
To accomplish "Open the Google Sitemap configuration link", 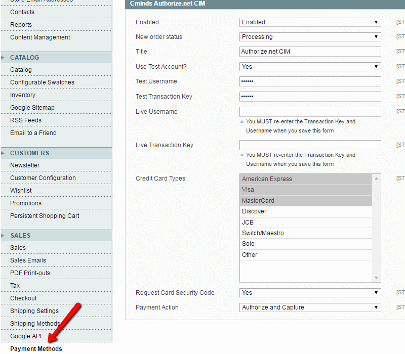I will 32,108.
